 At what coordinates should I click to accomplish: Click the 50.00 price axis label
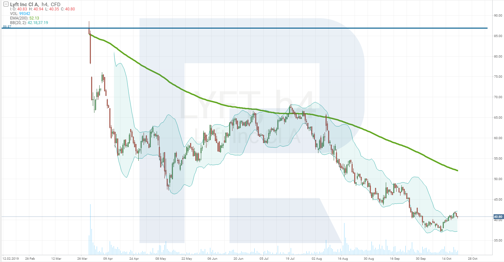click(498, 179)
